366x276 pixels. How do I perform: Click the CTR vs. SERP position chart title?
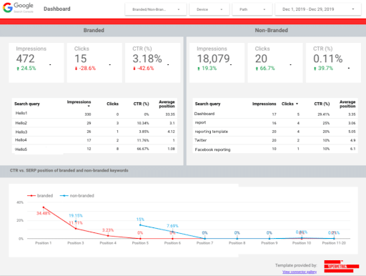point(69,170)
